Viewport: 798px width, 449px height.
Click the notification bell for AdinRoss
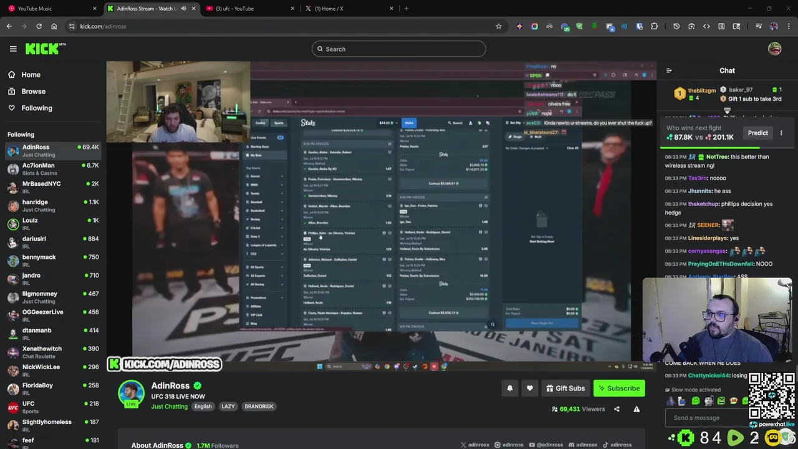pyautogui.click(x=509, y=389)
